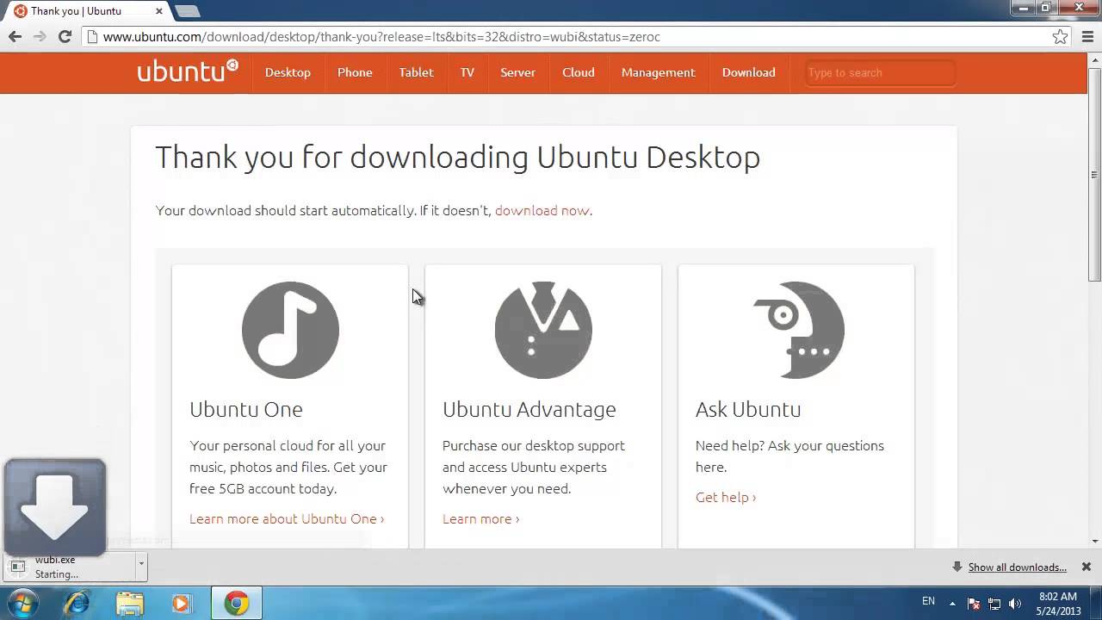Close the 'Thank you | Ubuntu' tab
The height and width of the screenshot is (620, 1102).
click(x=159, y=11)
